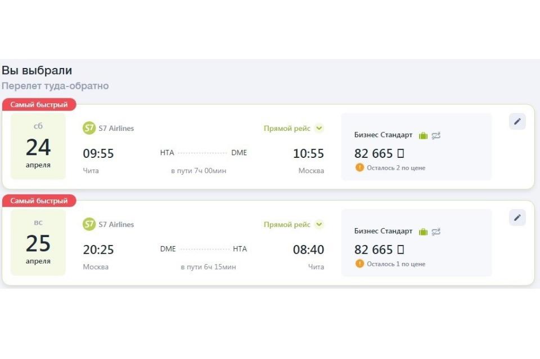Expand Прямой рейс details for return flight

tap(319, 225)
